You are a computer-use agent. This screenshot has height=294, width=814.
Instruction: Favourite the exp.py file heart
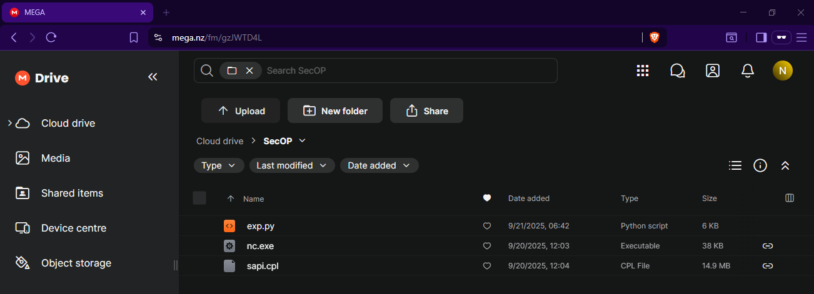coord(487,226)
